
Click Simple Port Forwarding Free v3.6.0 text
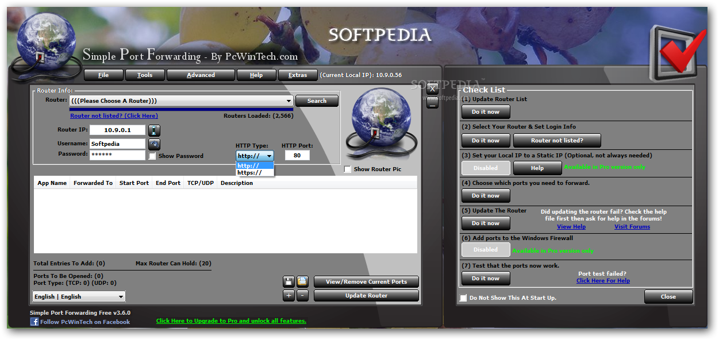[x=80, y=313]
